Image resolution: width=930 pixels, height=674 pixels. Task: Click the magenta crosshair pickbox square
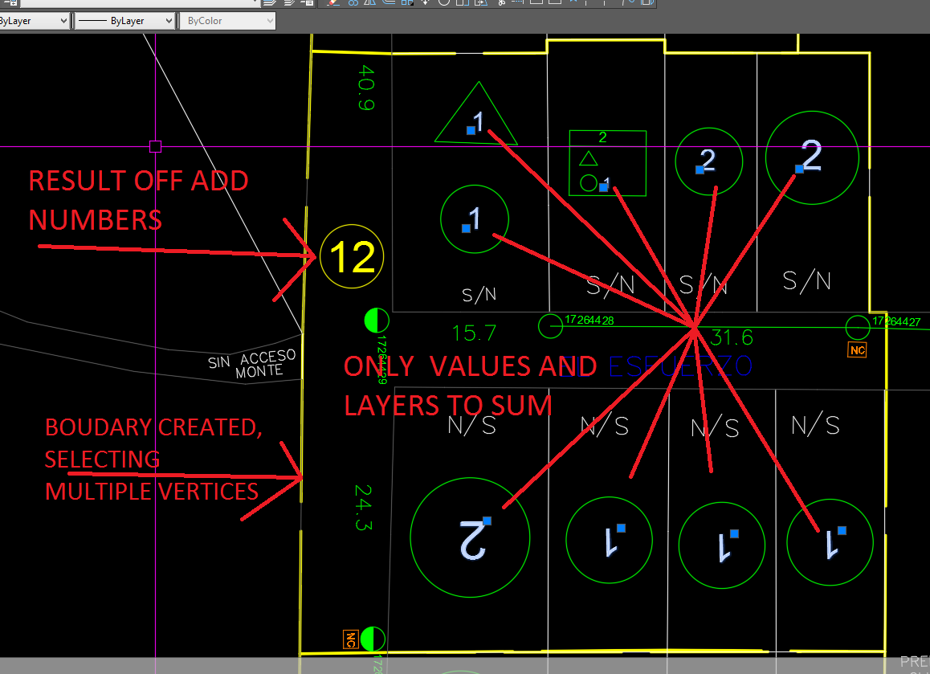point(155,146)
